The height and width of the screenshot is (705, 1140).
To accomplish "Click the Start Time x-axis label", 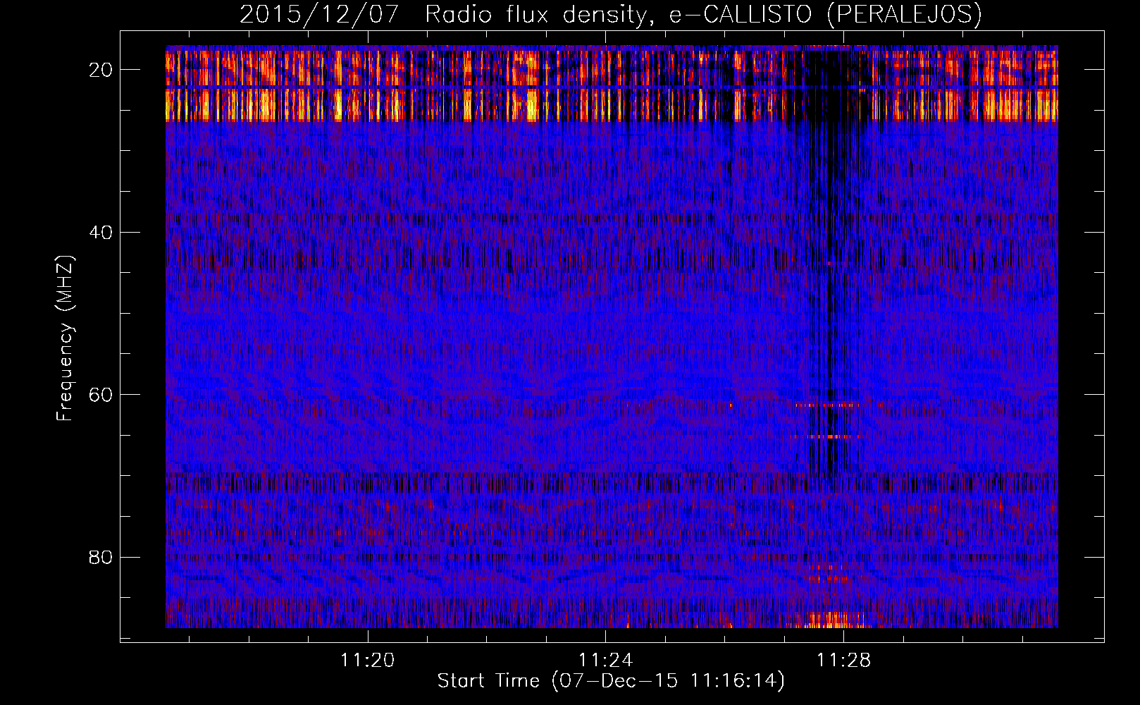I will coord(610,681).
